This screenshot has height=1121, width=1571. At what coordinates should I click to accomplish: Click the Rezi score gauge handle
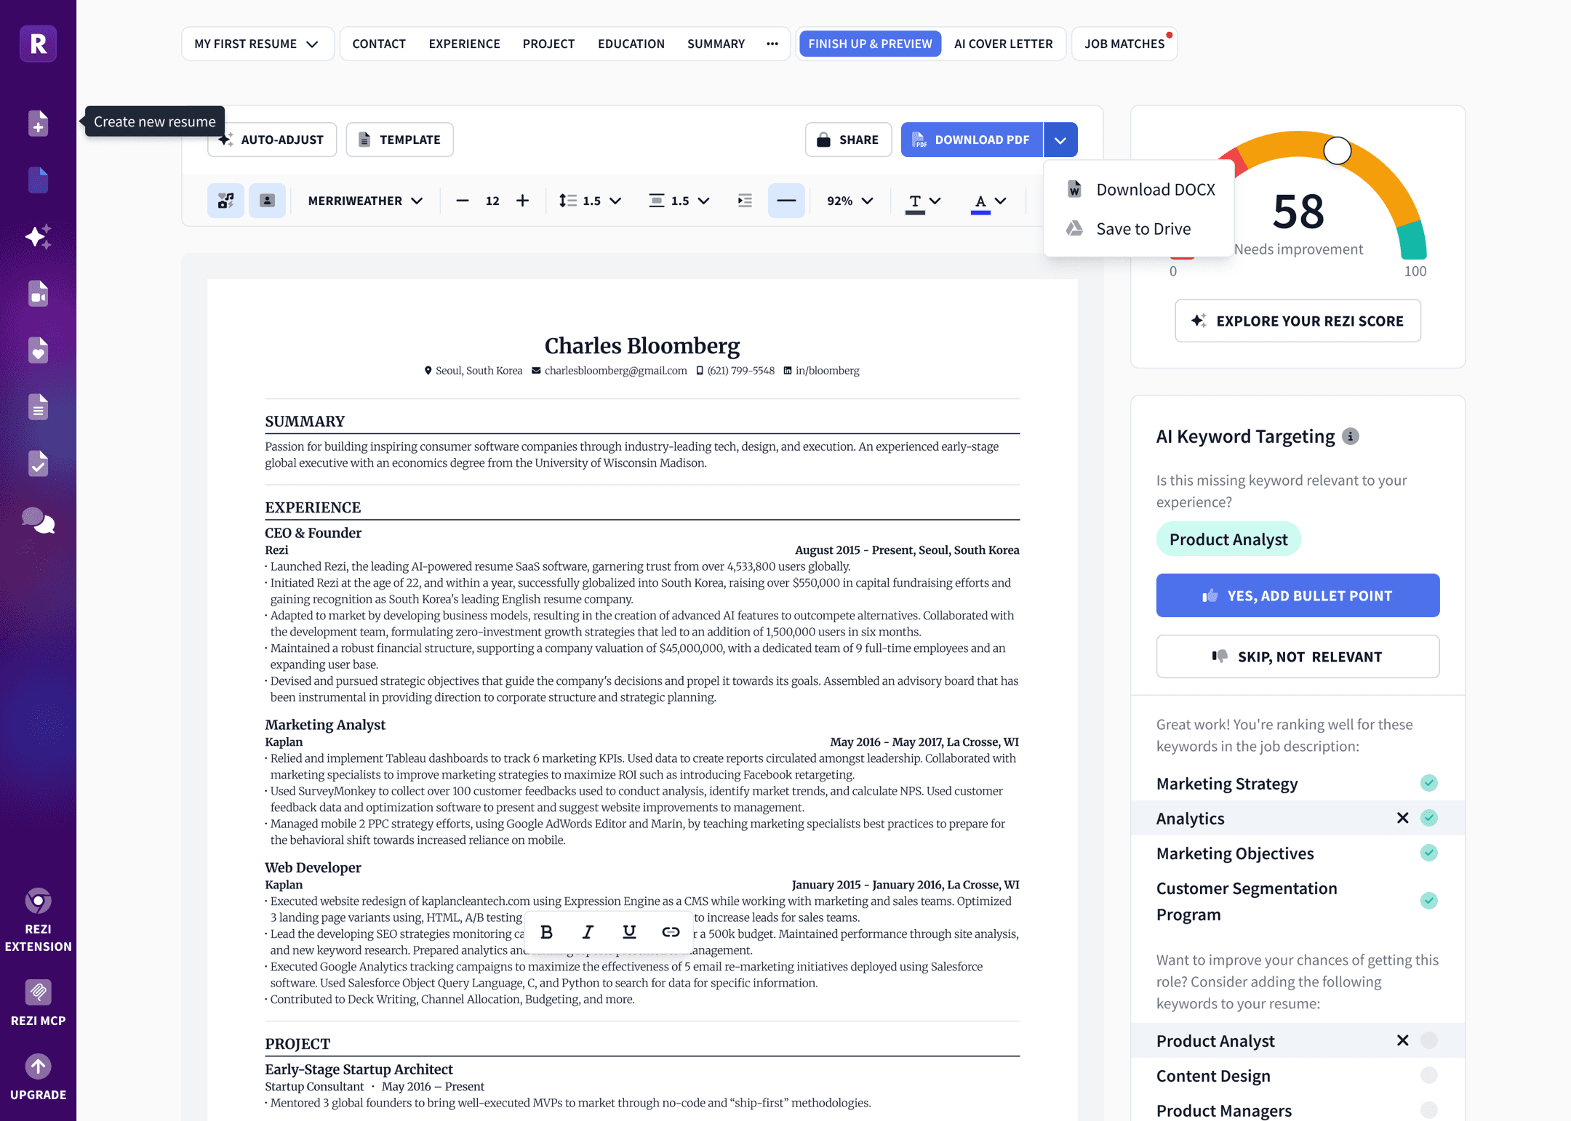[x=1337, y=150]
